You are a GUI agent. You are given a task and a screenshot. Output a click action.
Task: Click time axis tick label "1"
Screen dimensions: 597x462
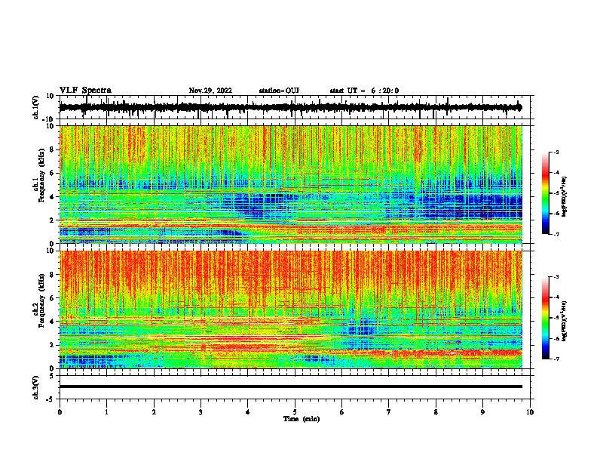(106, 412)
